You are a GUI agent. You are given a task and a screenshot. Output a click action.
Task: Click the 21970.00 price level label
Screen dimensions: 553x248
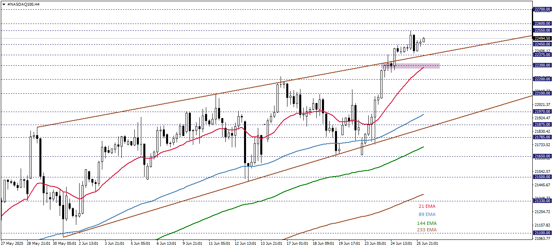pyautogui.click(x=542, y=112)
